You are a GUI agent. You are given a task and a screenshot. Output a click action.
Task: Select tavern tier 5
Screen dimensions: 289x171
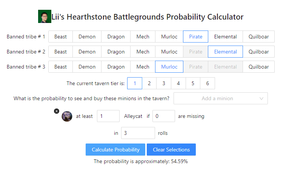(x=193, y=83)
